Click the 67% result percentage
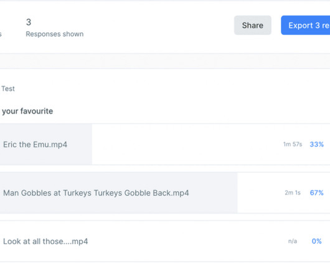The image size is (330, 276). [316, 193]
